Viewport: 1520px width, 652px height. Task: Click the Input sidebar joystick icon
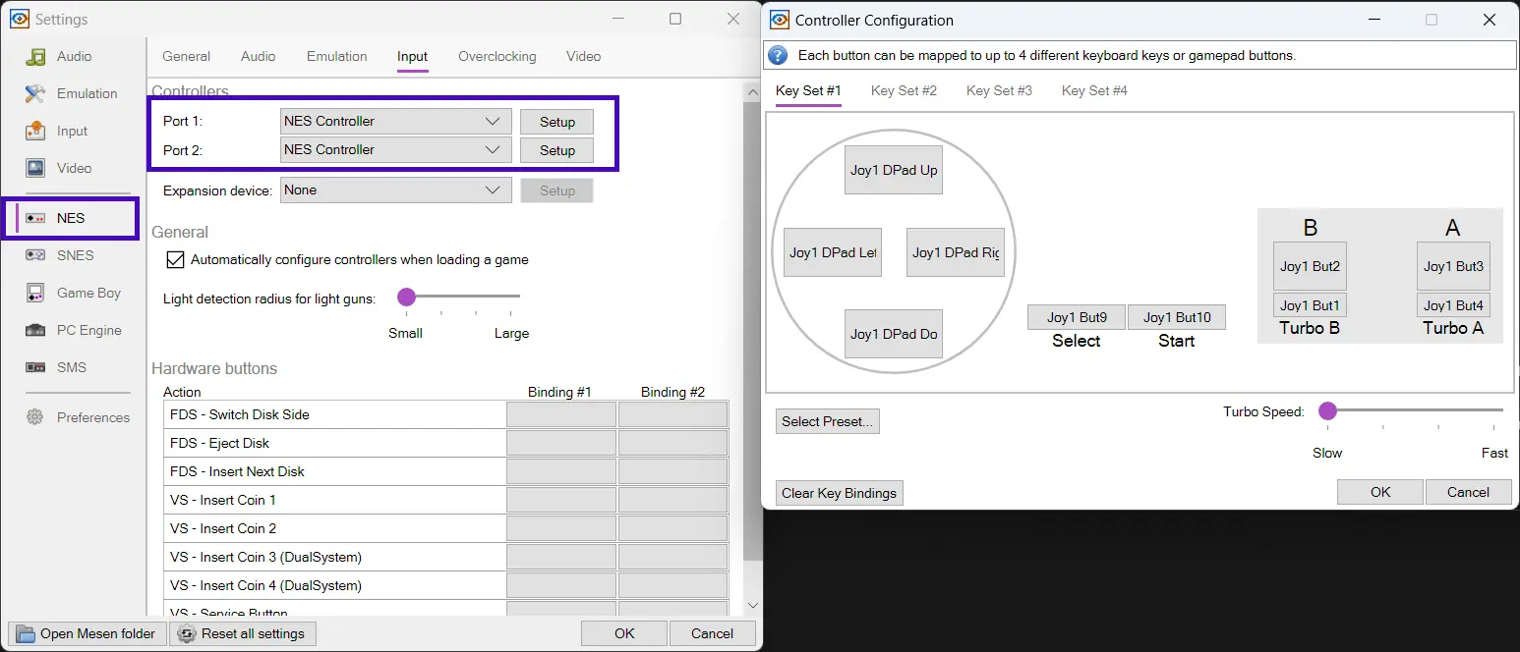(35, 131)
